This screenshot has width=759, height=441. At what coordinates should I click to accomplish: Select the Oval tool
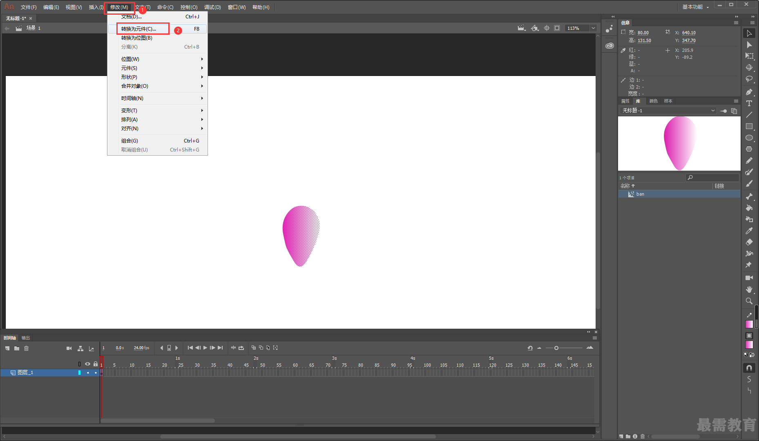[x=749, y=138]
